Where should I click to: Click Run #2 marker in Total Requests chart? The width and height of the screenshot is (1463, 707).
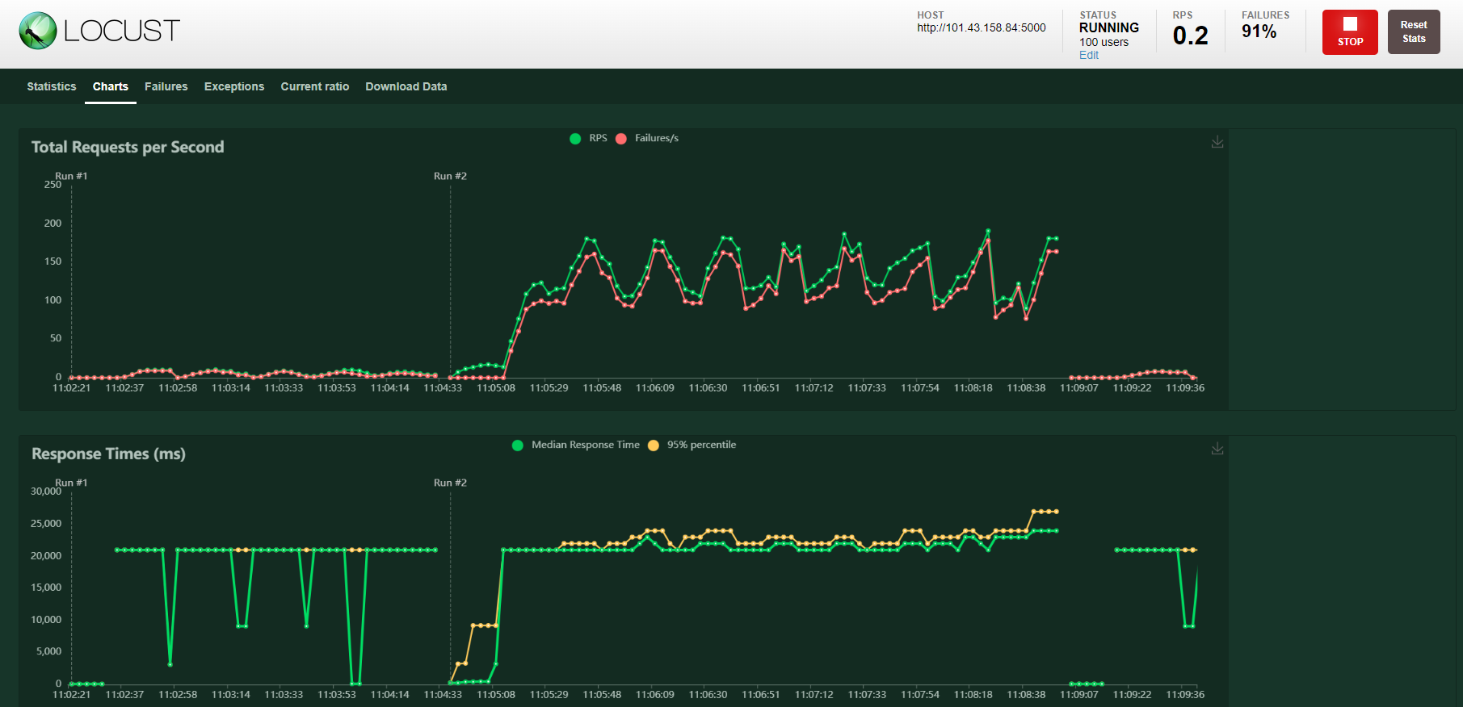click(450, 176)
